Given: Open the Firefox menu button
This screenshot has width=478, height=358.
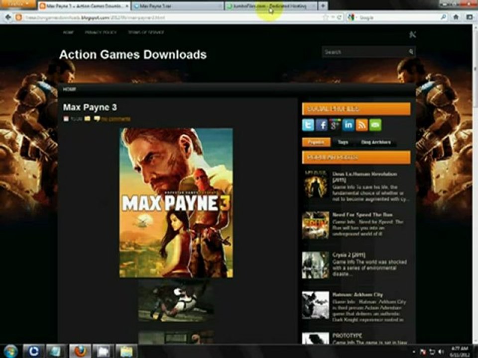Looking at the screenshot, I should [18, 4].
